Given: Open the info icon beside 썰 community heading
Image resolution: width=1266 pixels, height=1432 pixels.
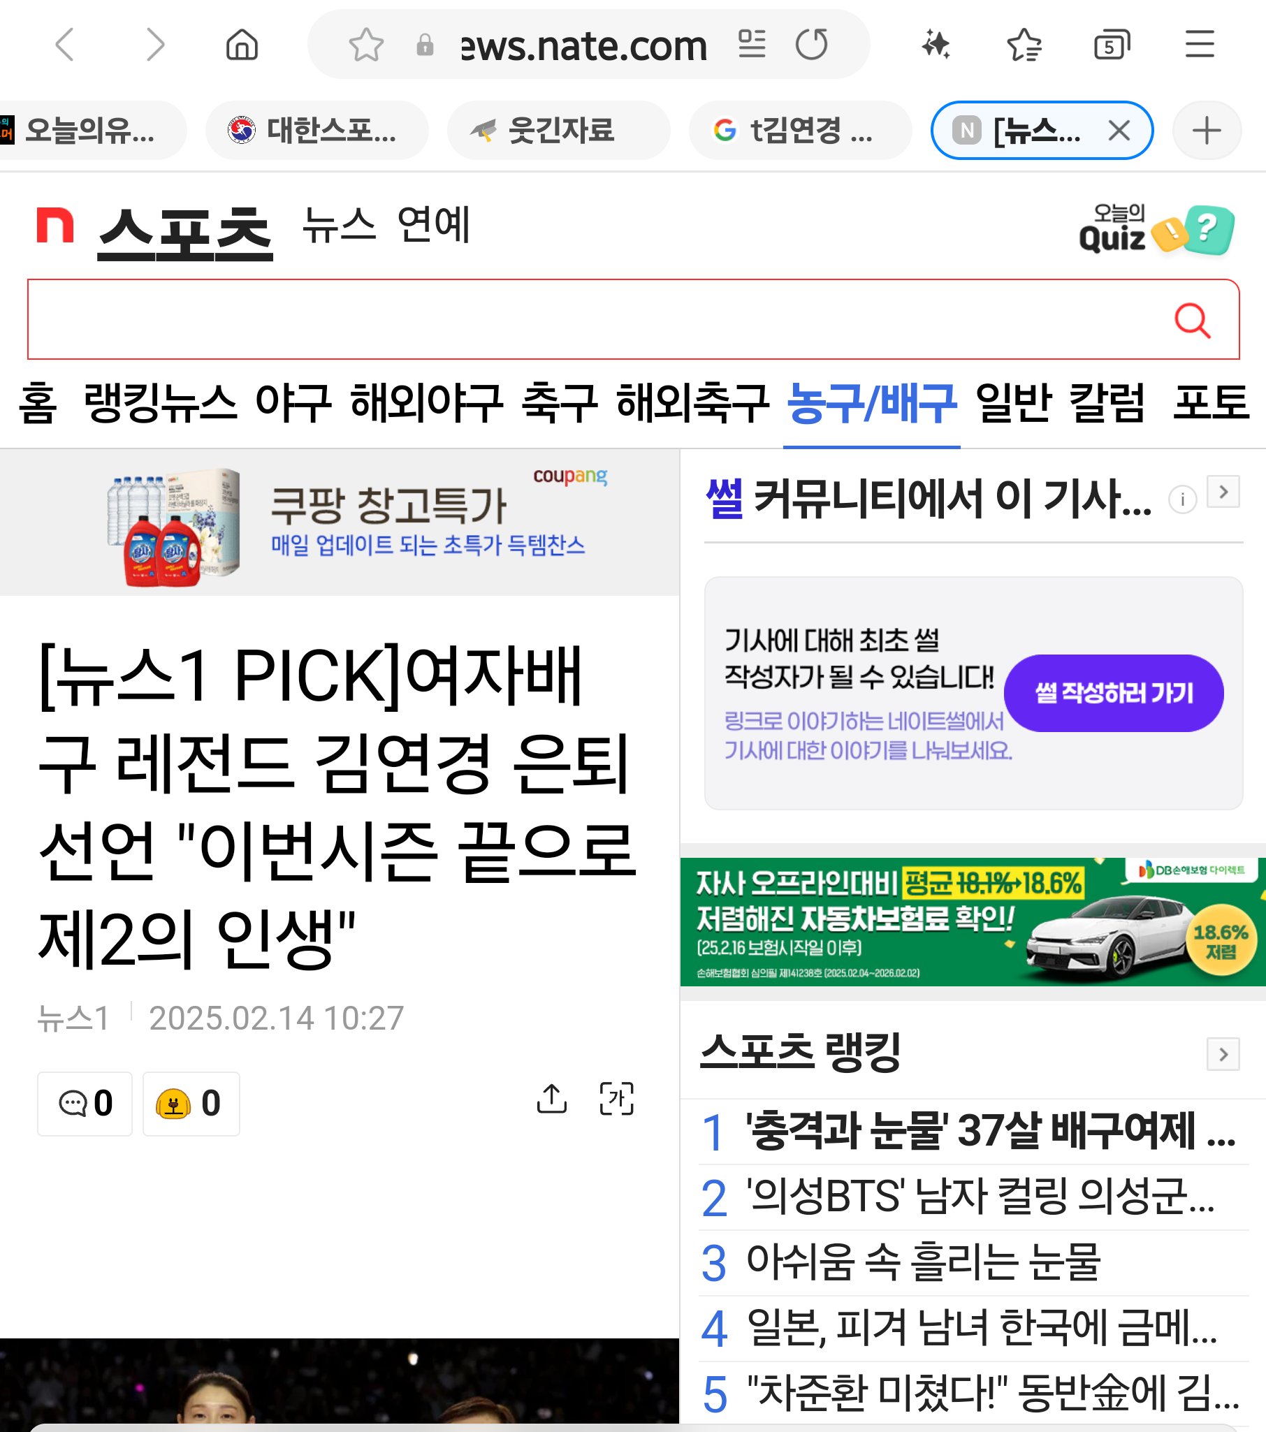Looking at the screenshot, I should pos(1183,499).
